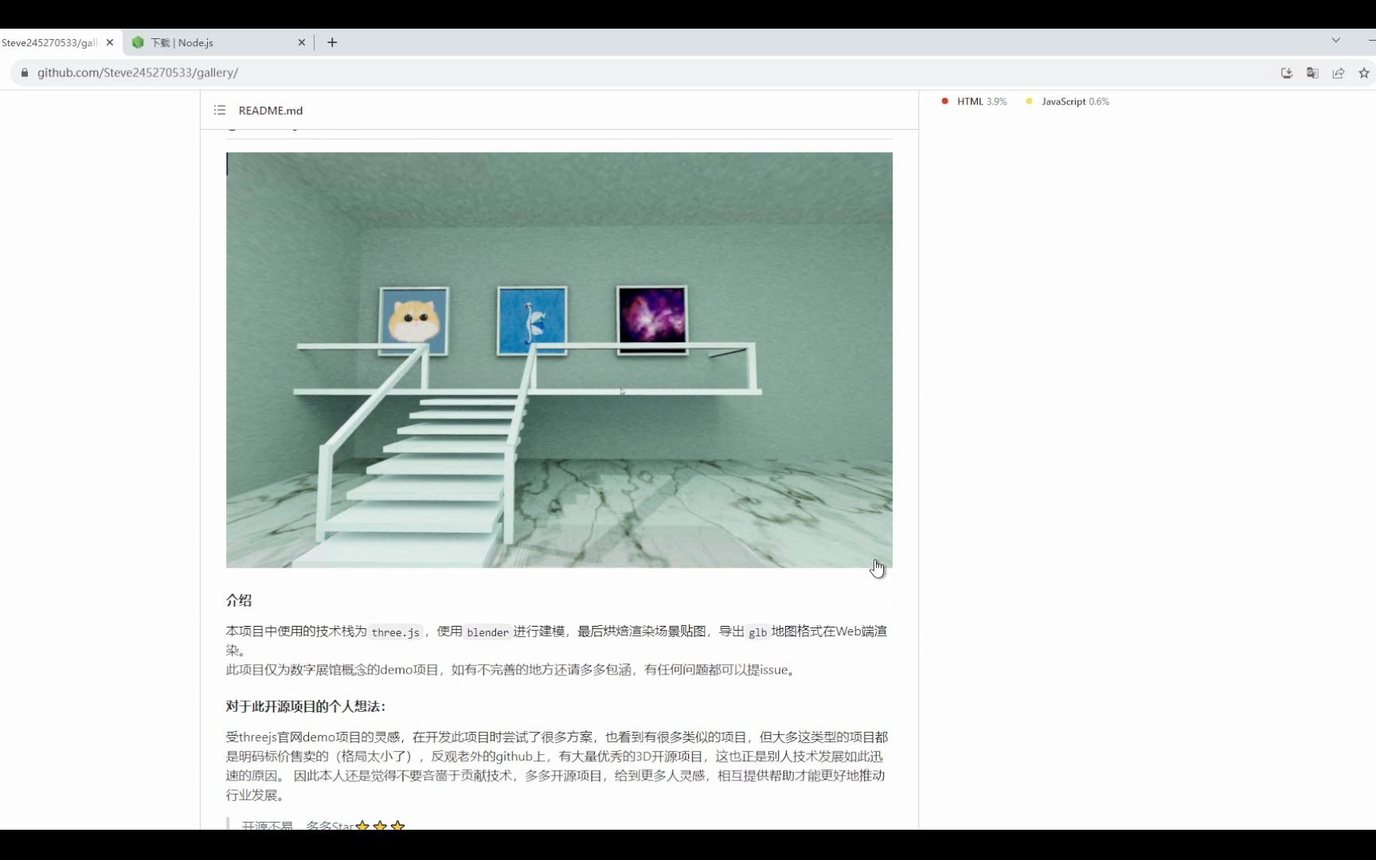1376x860 pixels.
Task: Click the Node.js favicon on the tab
Action: pyautogui.click(x=138, y=42)
